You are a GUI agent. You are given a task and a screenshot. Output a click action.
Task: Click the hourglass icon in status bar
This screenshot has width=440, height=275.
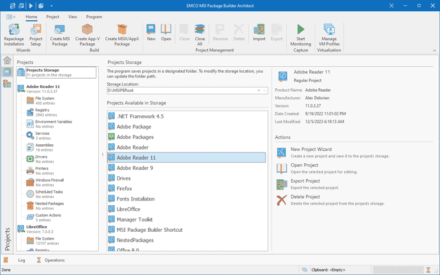coord(428,270)
